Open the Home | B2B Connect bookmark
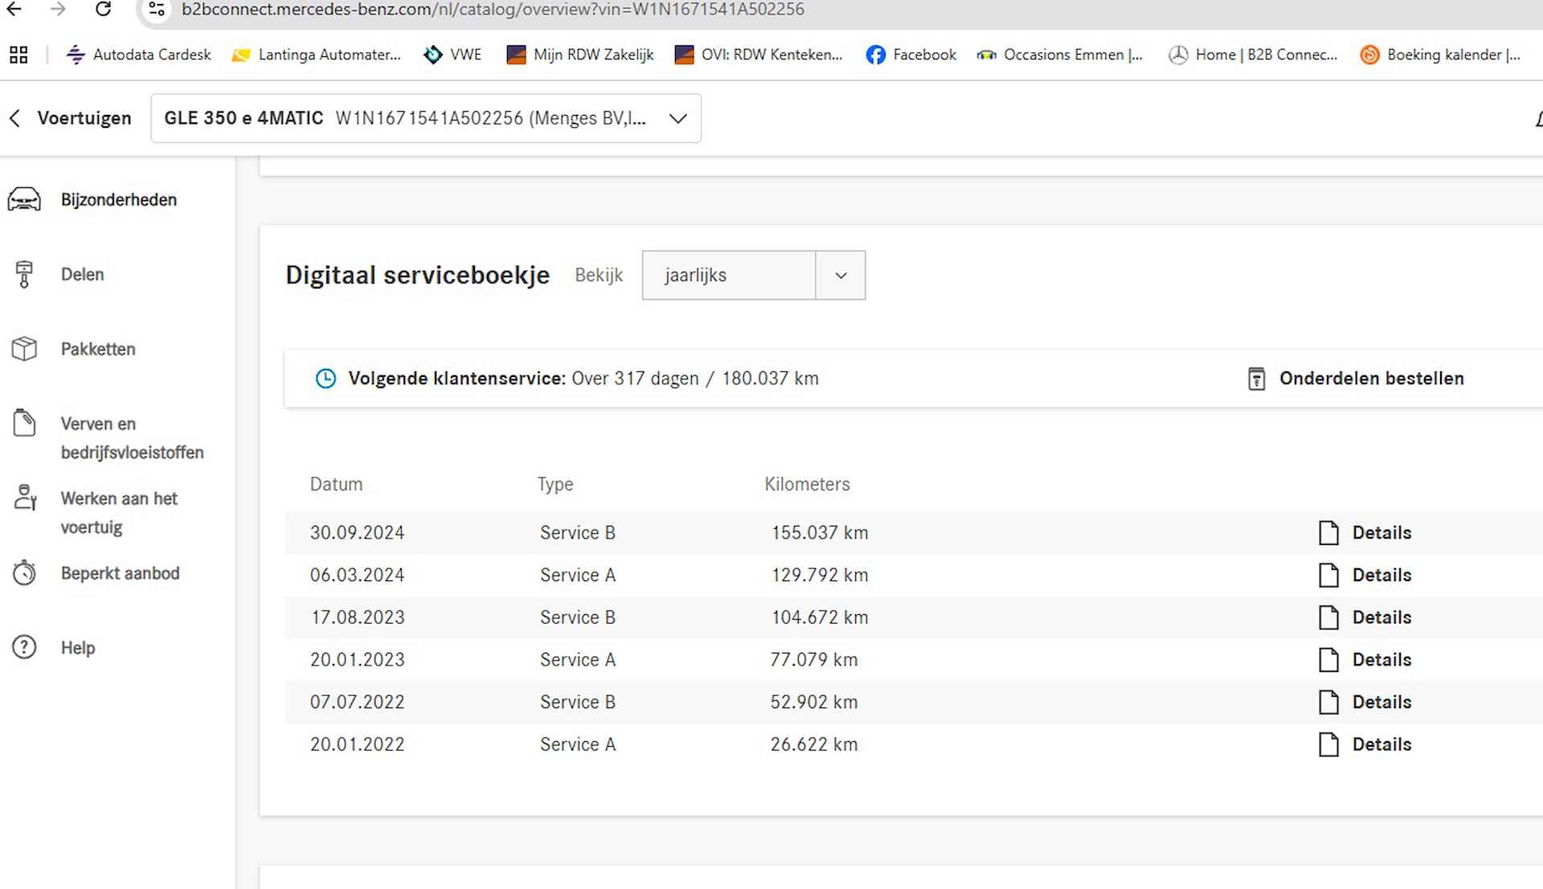Screen dimensions: 1543x889 tap(1253, 55)
